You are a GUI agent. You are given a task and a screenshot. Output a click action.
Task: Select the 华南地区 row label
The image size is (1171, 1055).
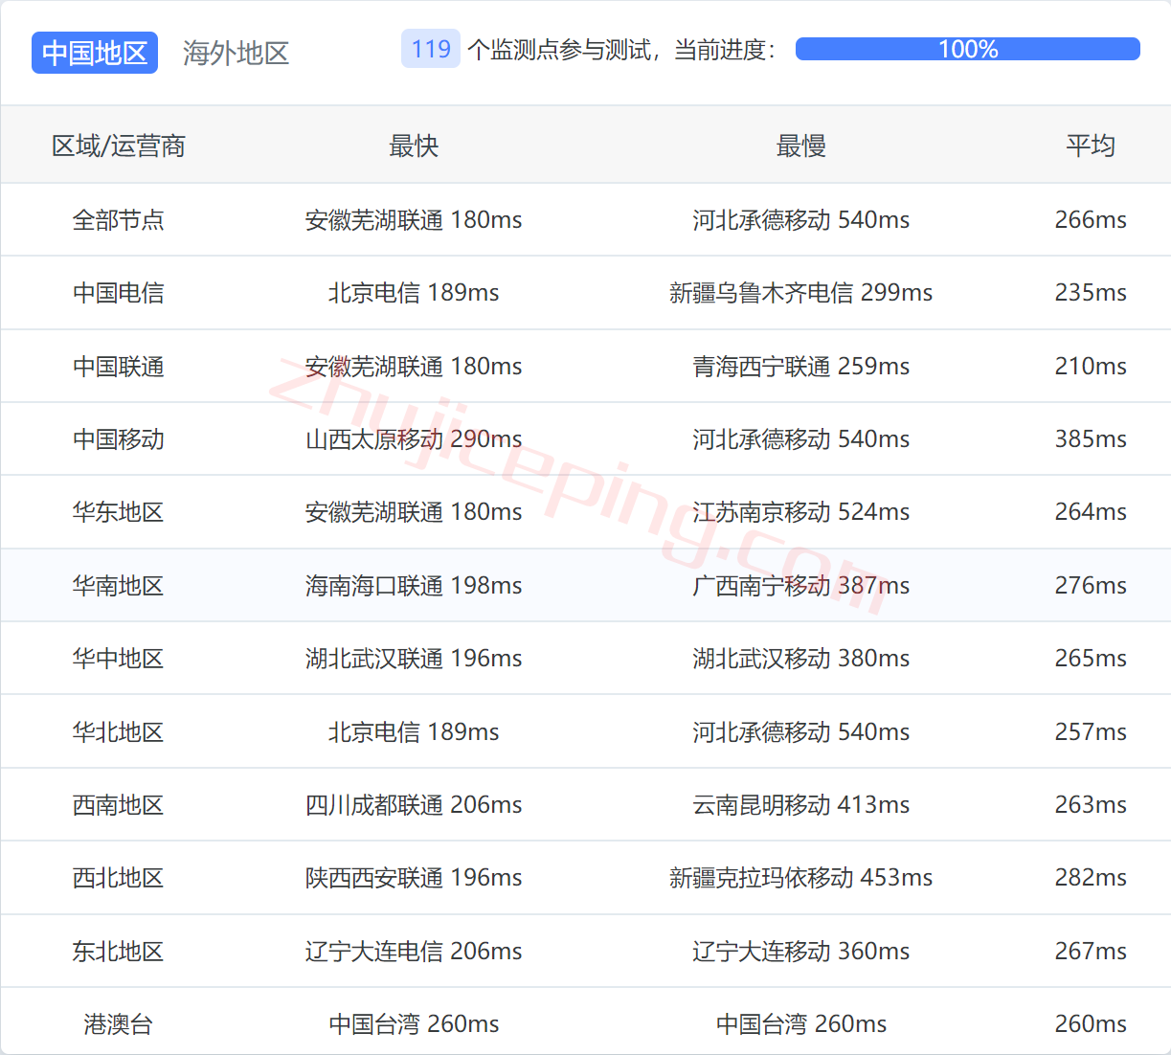pyautogui.click(x=119, y=585)
